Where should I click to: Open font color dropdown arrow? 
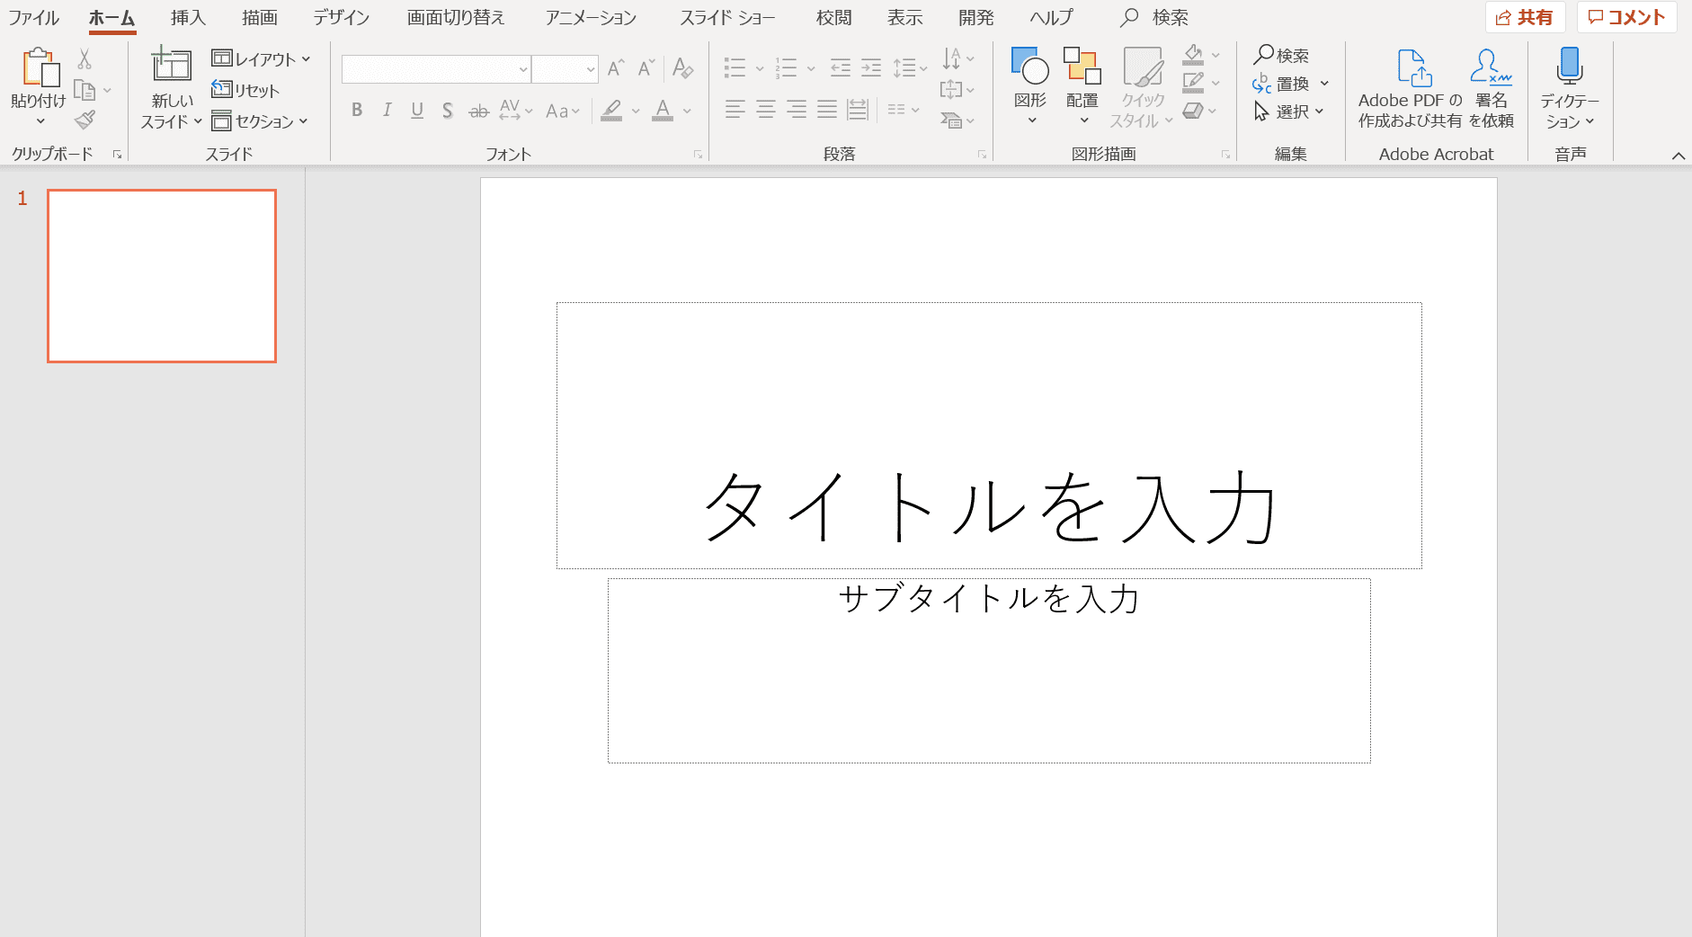pyautogui.click(x=687, y=111)
